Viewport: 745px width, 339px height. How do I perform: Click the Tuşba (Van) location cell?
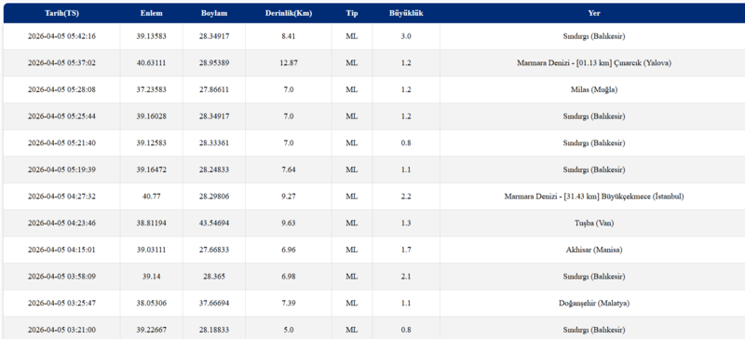[x=594, y=223]
